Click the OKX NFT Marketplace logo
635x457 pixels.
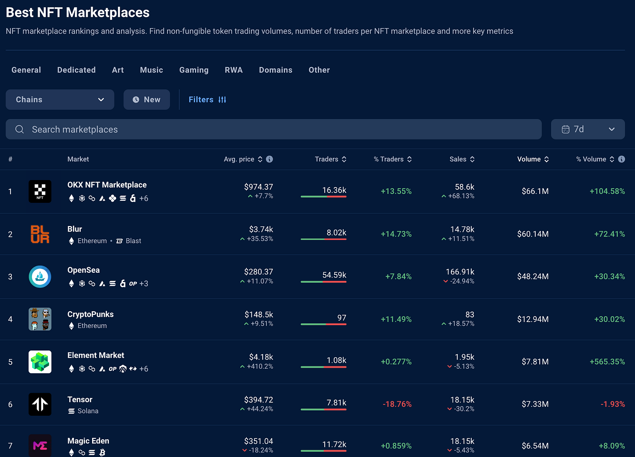click(x=40, y=191)
